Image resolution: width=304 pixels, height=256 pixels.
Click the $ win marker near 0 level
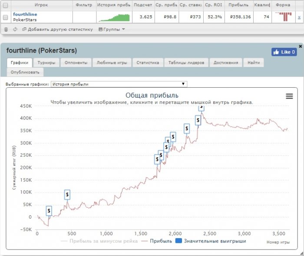point(49,211)
